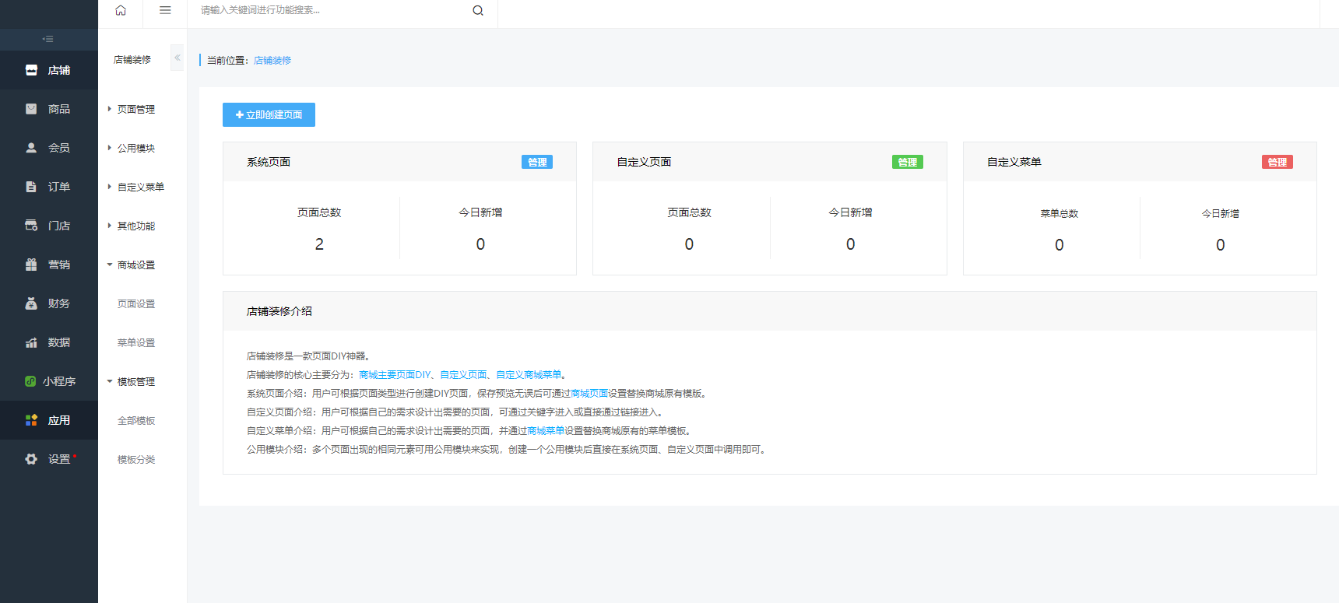This screenshot has width=1339, height=603.
Task: Click the green 管理 button for 自定义页面
Action: coord(907,162)
